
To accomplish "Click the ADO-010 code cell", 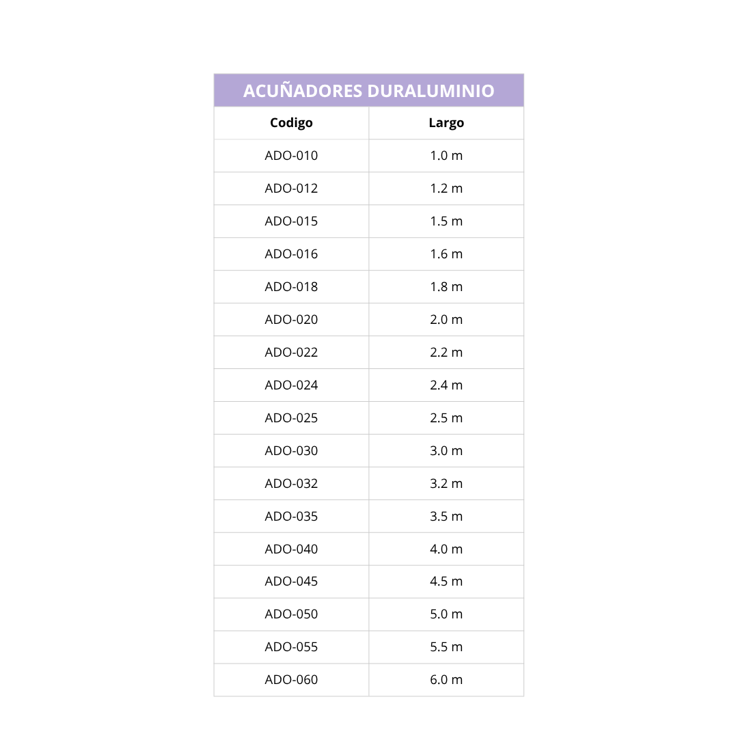I will tap(291, 156).
